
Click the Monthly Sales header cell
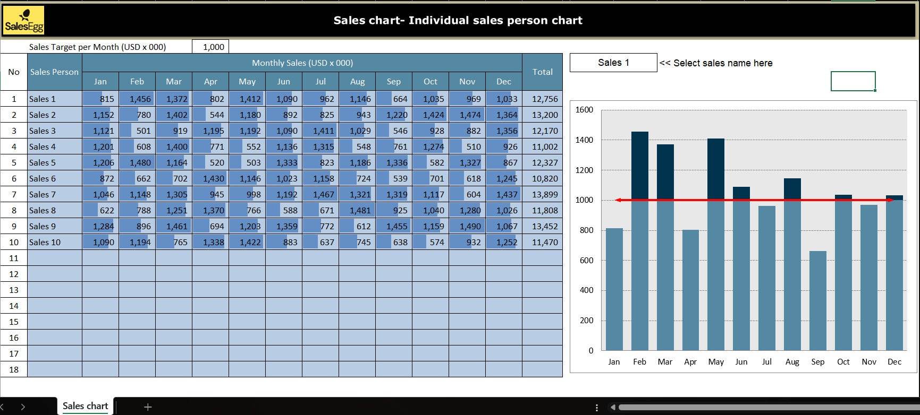click(302, 63)
